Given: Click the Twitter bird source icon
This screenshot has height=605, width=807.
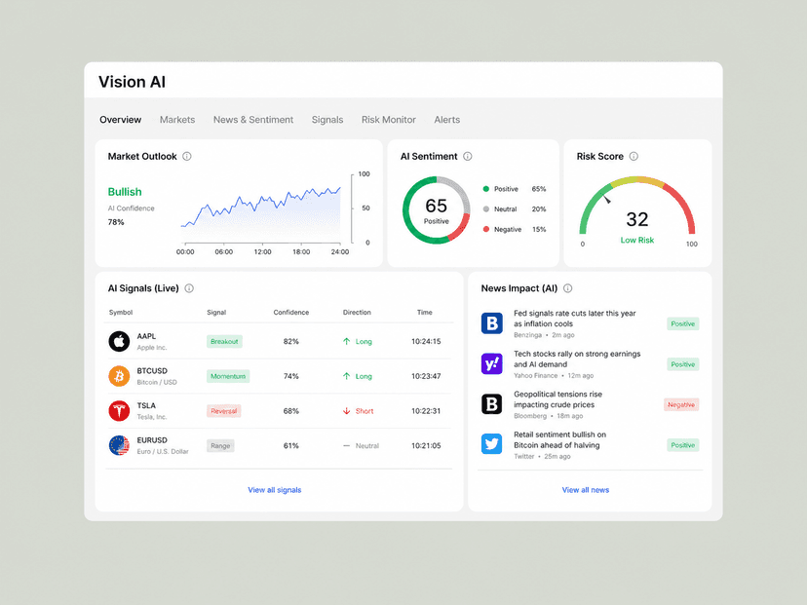Looking at the screenshot, I should coord(491,444).
